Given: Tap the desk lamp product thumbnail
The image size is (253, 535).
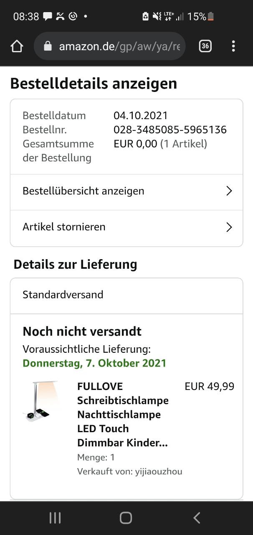Looking at the screenshot, I should coord(42,400).
